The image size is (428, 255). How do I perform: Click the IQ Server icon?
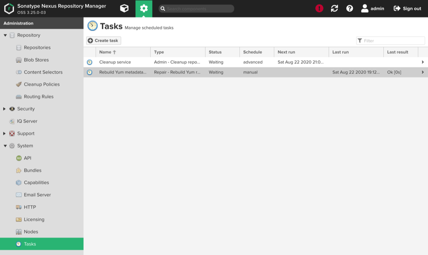pyautogui.click(x=12, y=121)
